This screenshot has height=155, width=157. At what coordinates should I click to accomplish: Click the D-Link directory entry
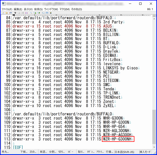click(x=110, y=47)
